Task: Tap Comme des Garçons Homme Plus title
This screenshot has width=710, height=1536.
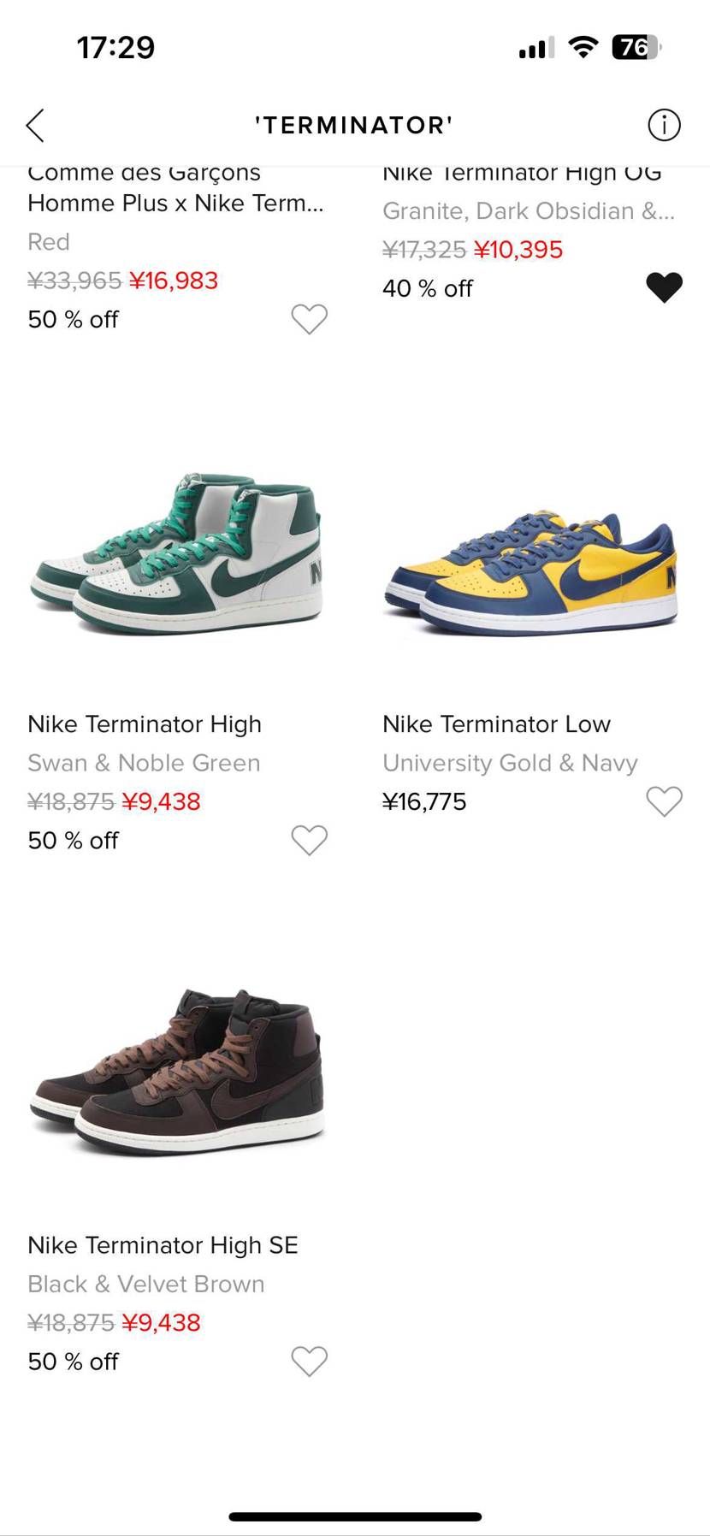Action: (175, 188)
